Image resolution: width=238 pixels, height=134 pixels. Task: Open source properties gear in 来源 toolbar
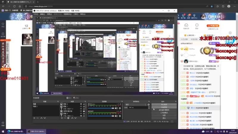(68, 118)
